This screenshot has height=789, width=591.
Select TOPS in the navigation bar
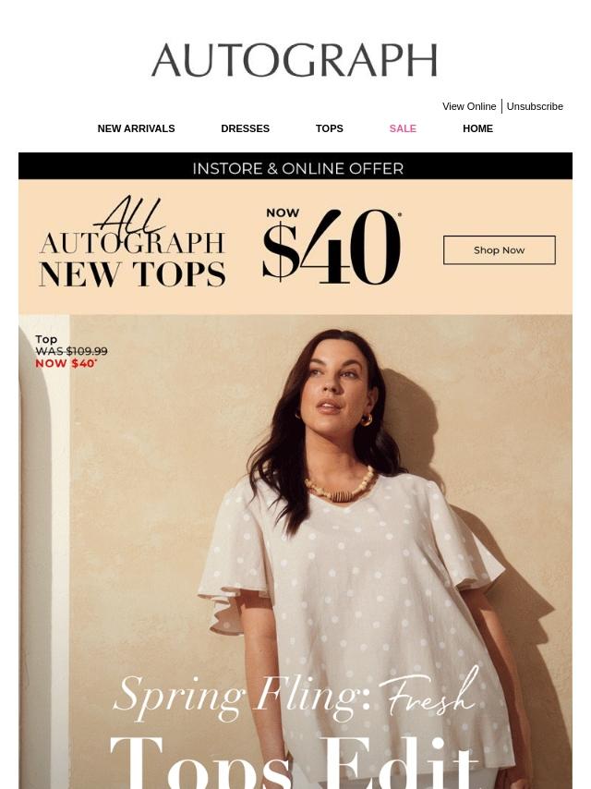330,128
